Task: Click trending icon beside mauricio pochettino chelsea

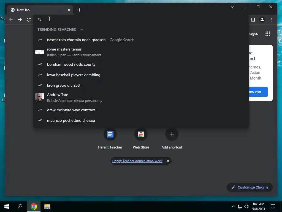Action: (40, 120)
